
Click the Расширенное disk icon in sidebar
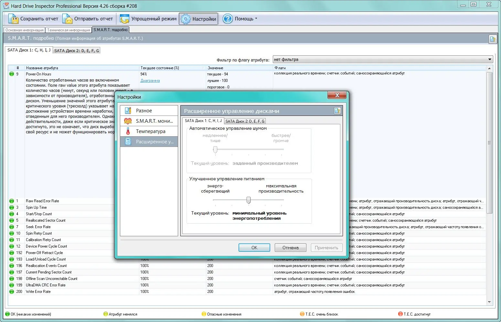[x=128, y=142]
